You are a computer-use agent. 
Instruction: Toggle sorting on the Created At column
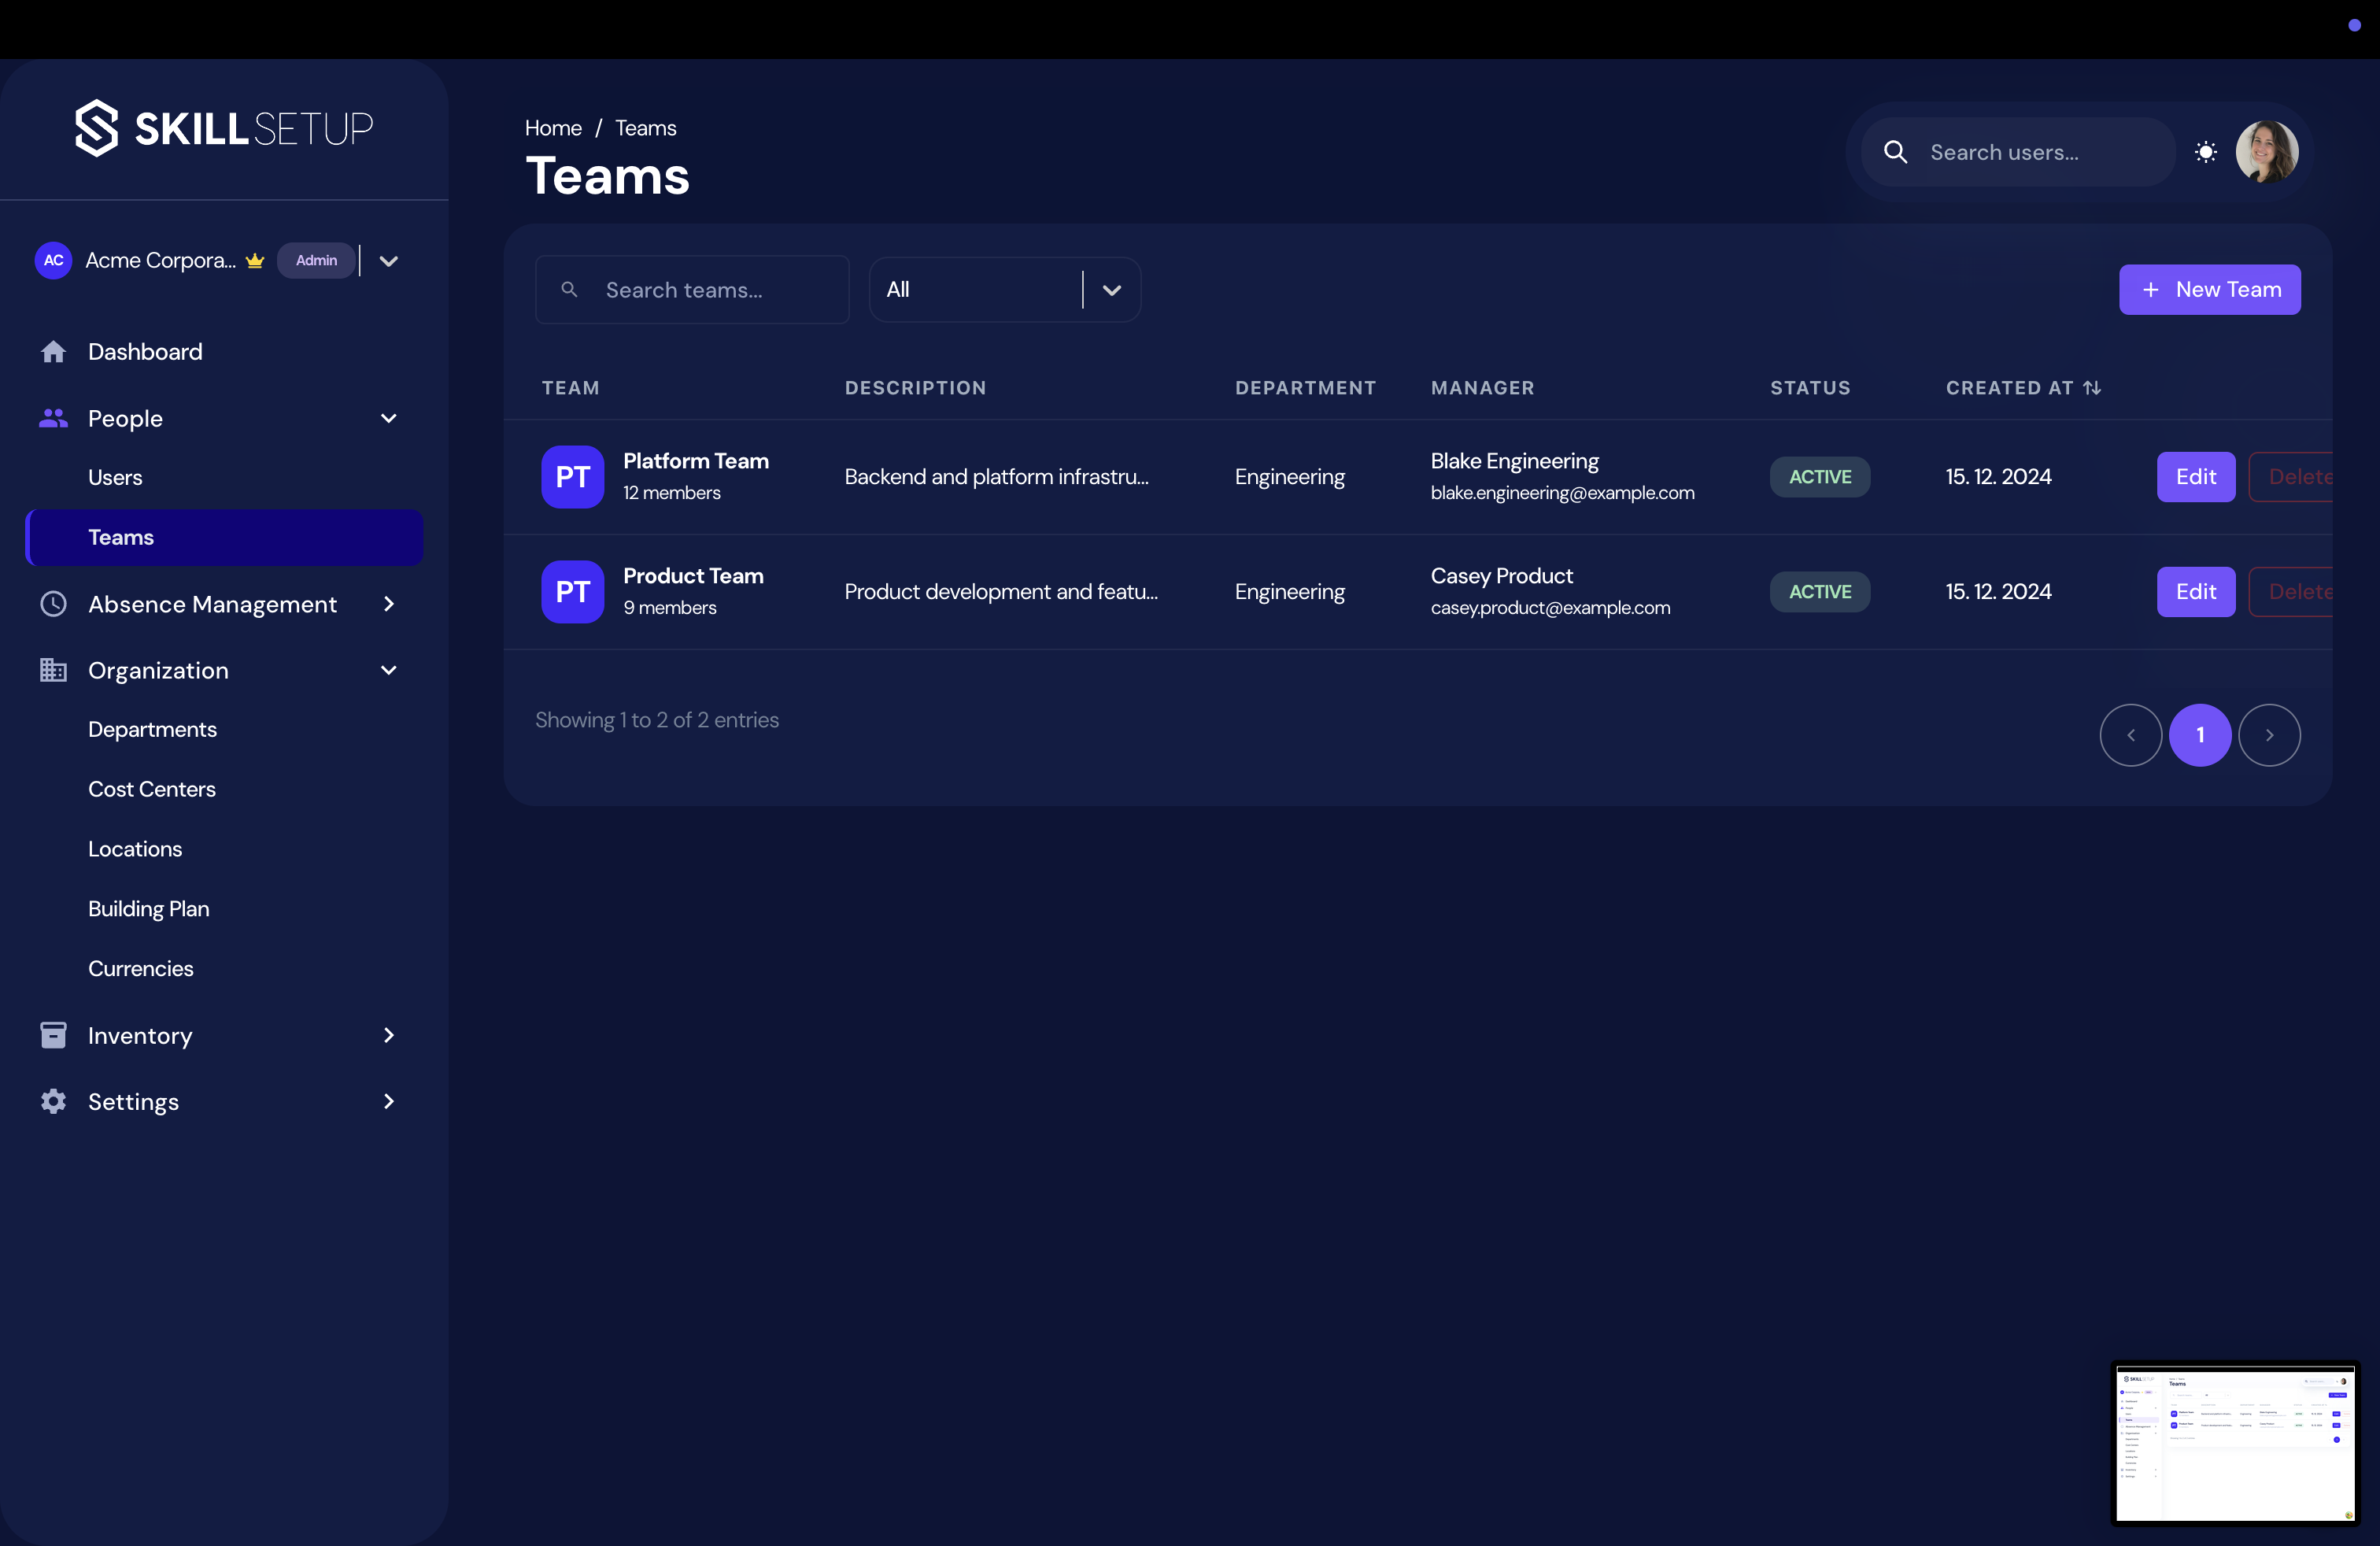(x=2092, y=387)
